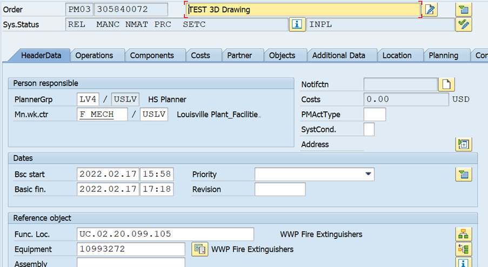Screen dimensions: 488x267
Task: Focus the Revision field
Action: click(280, 189)
